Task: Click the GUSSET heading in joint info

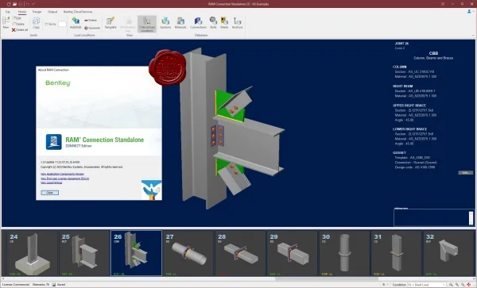Action: point(399,152)
